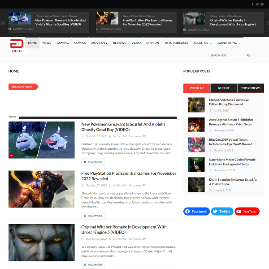Read more about PlayStation Plus article
This screenshot has width=269, height=269.
[93, 216]
